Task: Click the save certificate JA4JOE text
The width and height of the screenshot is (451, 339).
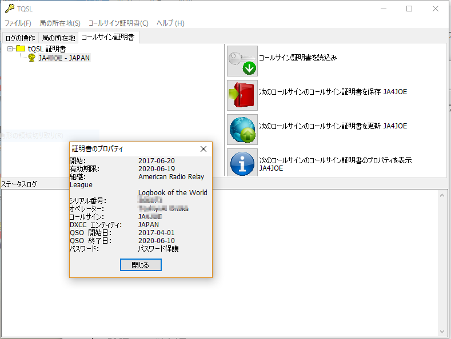Action: (333, 92)
